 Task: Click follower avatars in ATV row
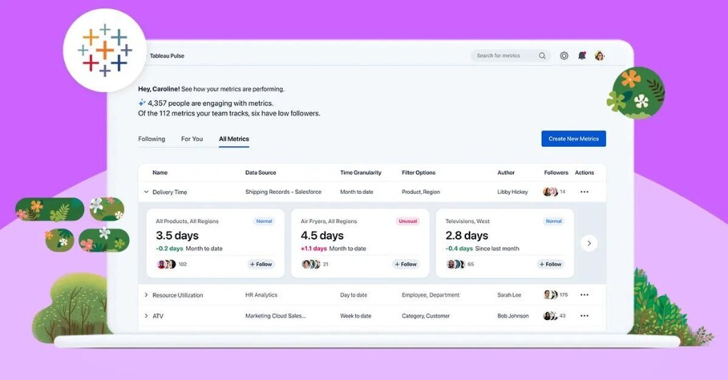click(551, 316)
